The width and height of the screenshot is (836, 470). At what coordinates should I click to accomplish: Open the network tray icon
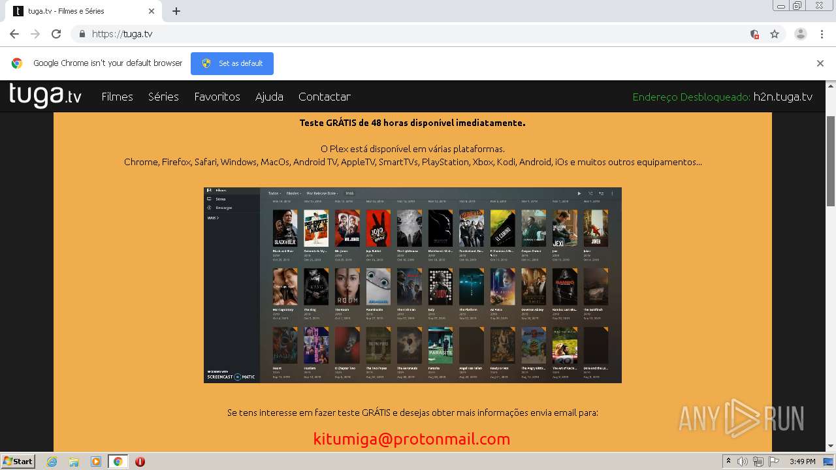click(x=758, y=462)
